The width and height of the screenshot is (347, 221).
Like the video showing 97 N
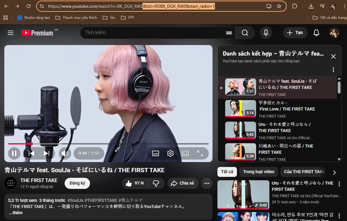[134, 183]
